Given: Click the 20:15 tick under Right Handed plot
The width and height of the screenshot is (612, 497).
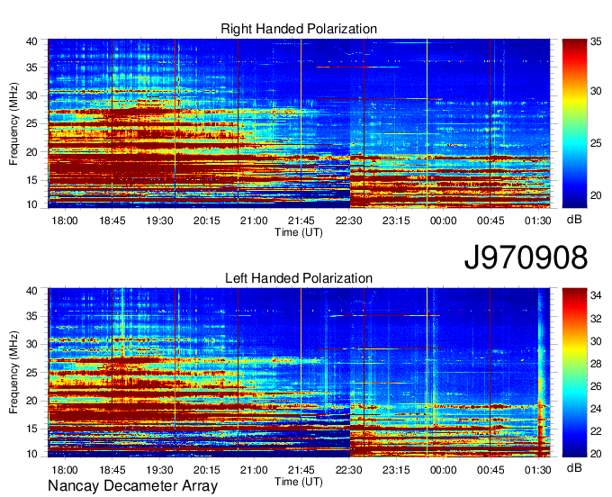Looking at the screenshot, I should (207, 221).
